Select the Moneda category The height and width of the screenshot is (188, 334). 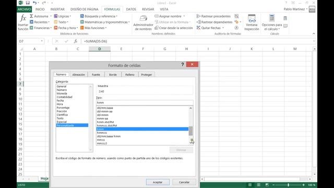point(62,93)
